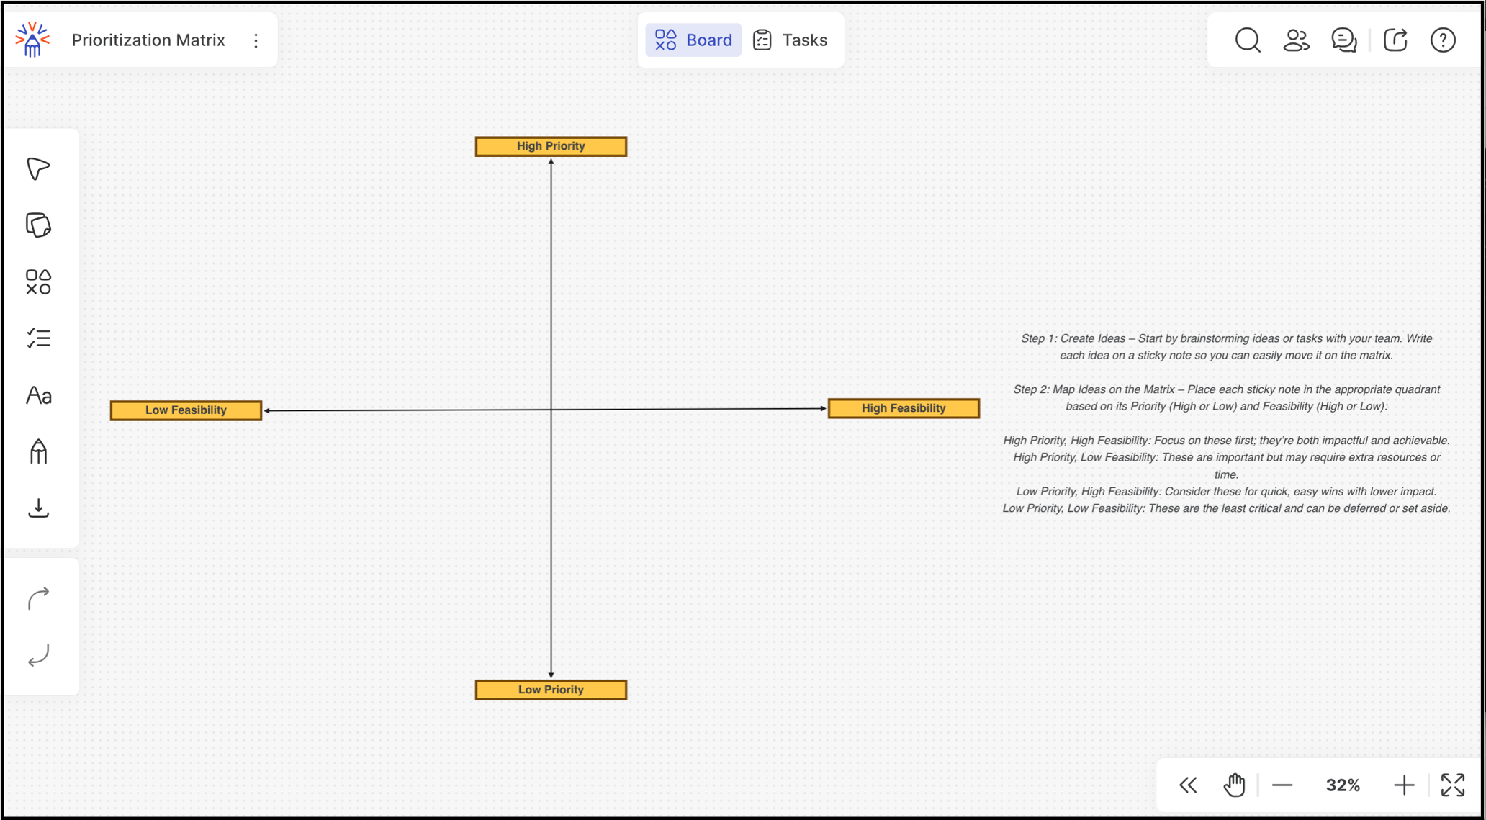
Task: Enable the hand pan tool
Action: [1235, 785]
